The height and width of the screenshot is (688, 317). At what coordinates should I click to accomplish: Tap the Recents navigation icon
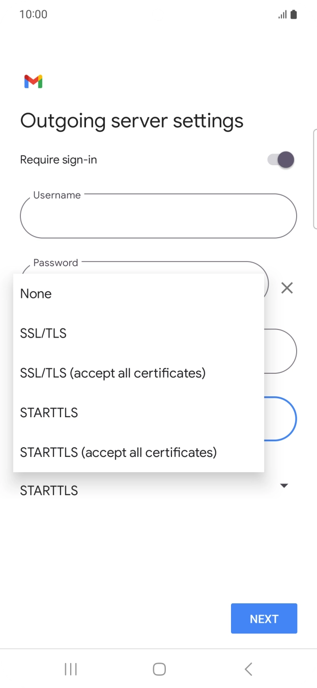(70, 669)
